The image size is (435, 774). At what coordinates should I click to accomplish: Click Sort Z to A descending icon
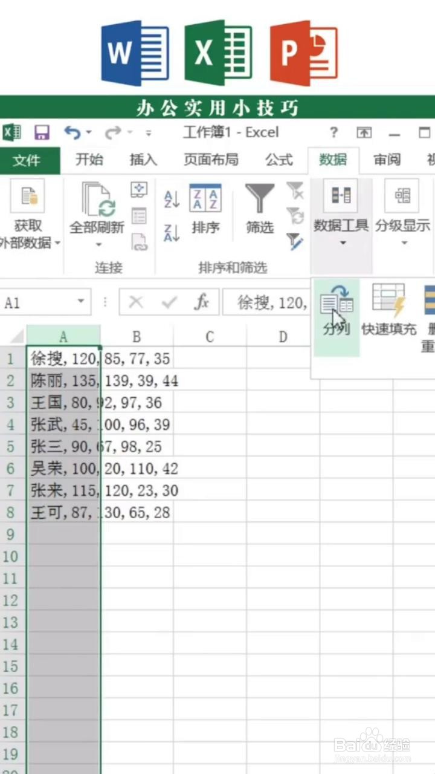click(172, 233)
